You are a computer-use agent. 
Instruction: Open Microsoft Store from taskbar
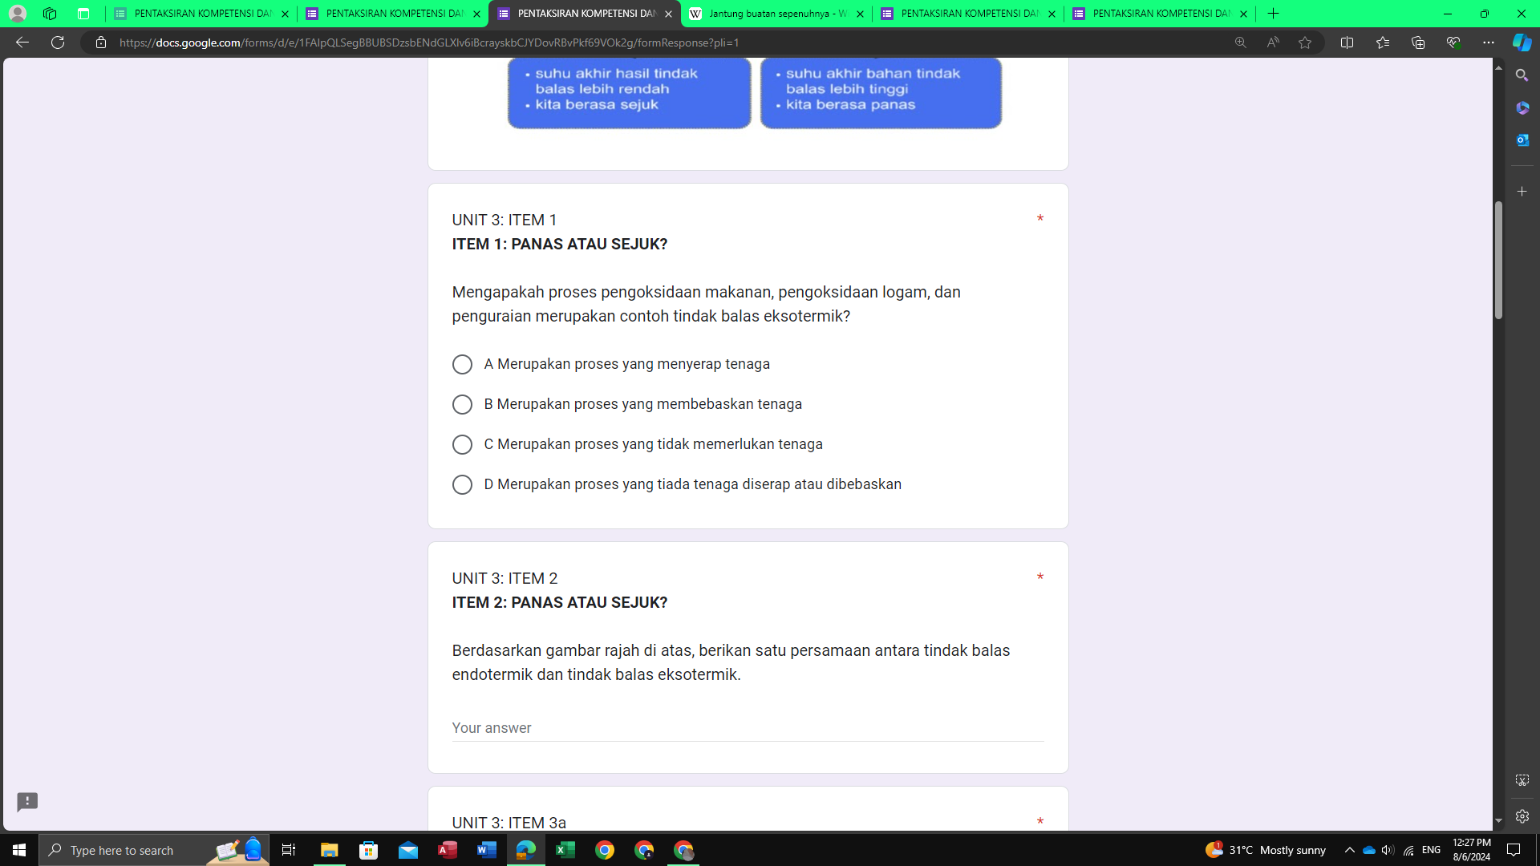coord(368,850)
